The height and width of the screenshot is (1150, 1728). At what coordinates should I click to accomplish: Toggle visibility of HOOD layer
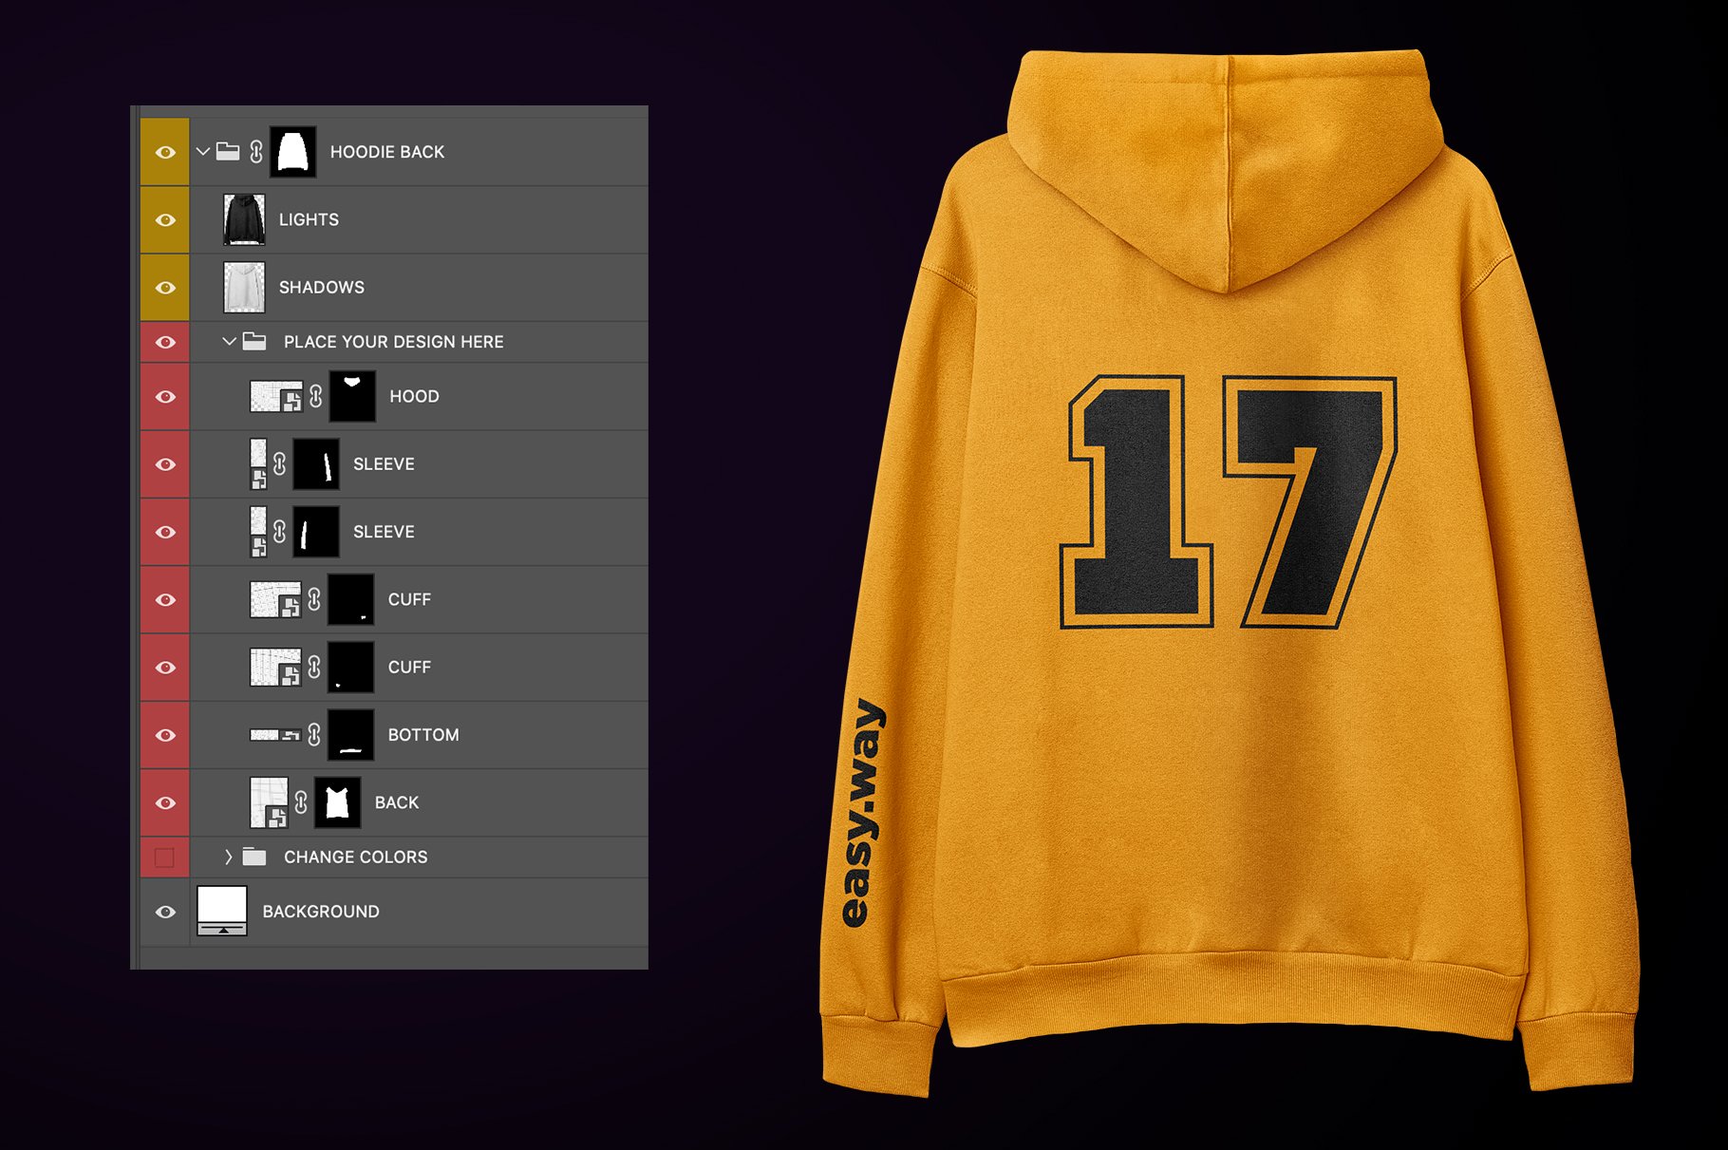point(165,396)
